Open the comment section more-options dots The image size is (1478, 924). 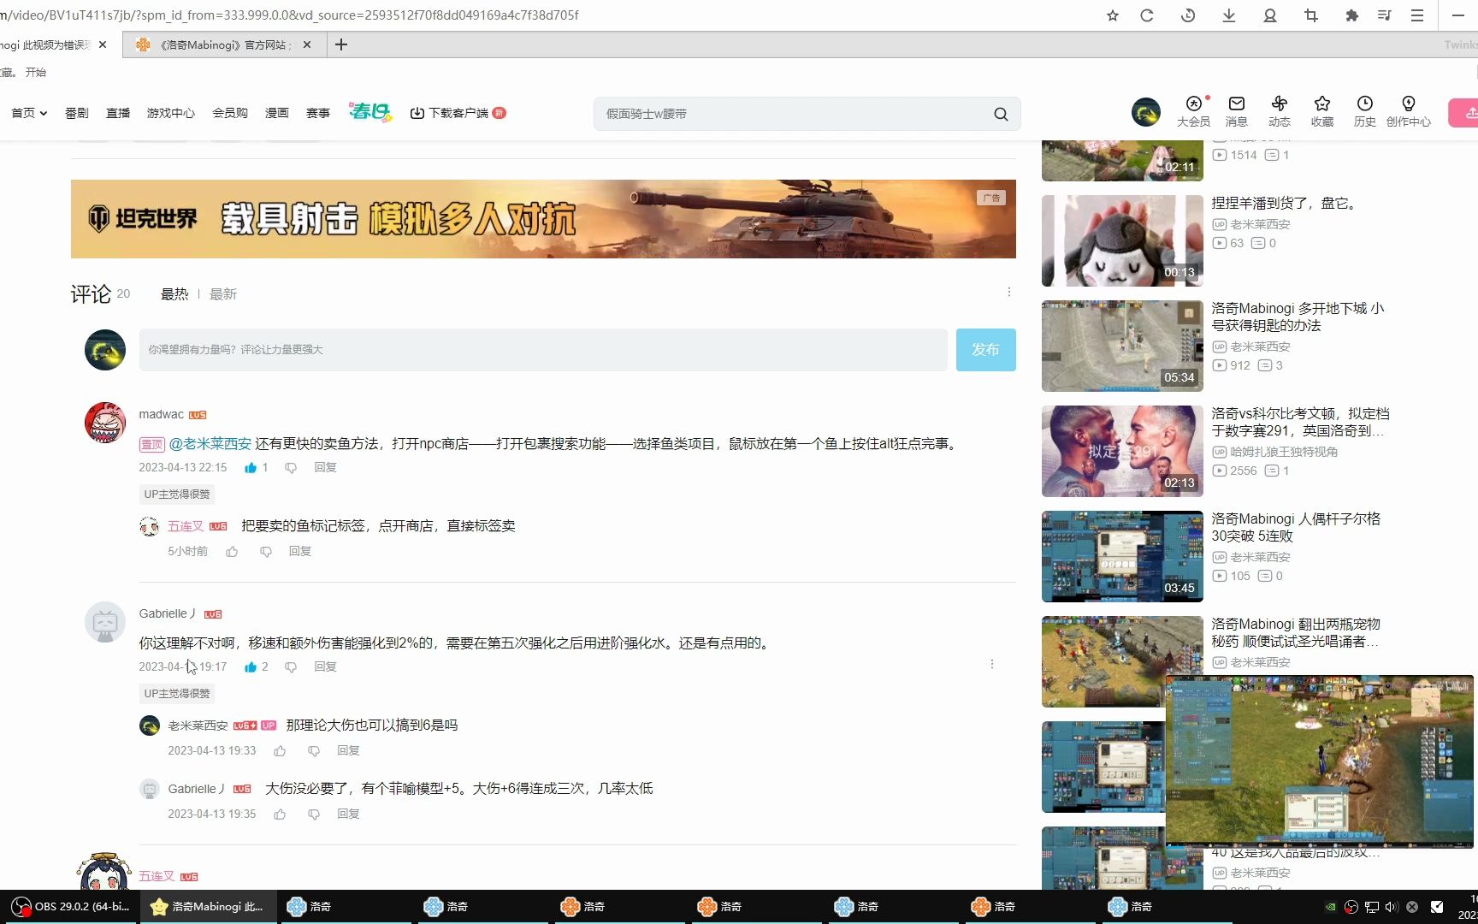1009,292
